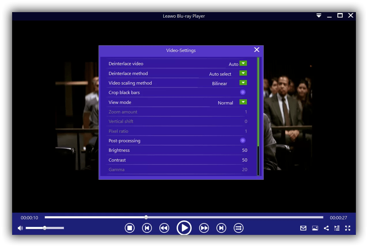Click the speaker volume icon

[x=20, y=228]
